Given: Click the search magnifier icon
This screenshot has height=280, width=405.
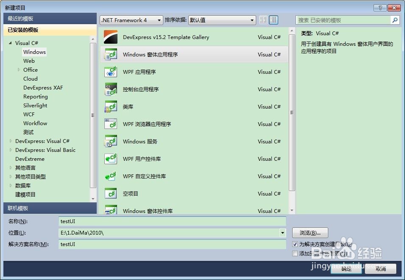Looking at the screenshot, I should point(395,20).
